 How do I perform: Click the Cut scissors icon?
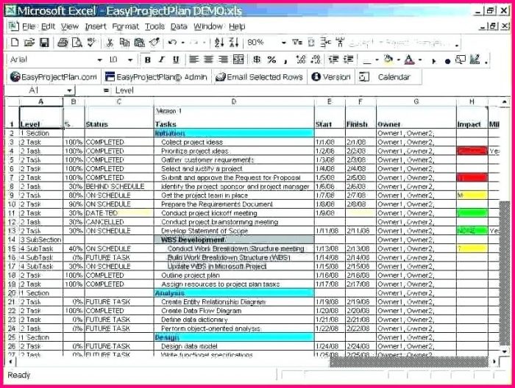click(110, 43)
